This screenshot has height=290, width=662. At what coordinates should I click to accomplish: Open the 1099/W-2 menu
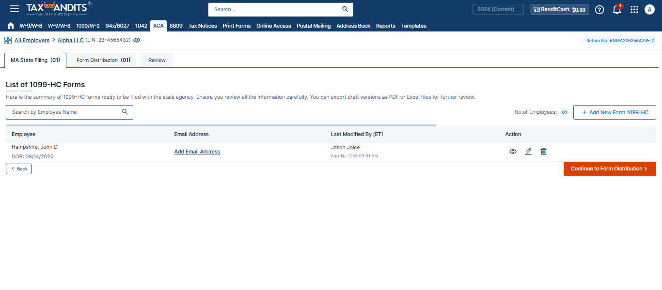pos(88,26)
